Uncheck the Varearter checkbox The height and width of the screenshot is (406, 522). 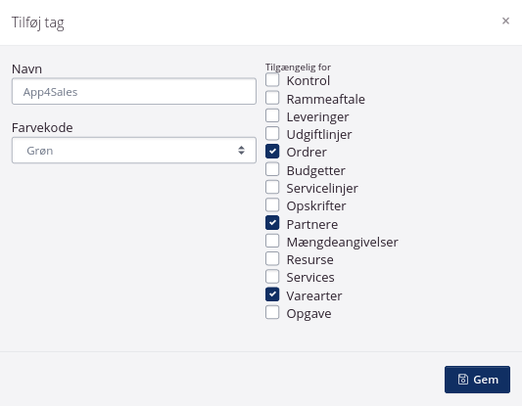tap(272, 294)
